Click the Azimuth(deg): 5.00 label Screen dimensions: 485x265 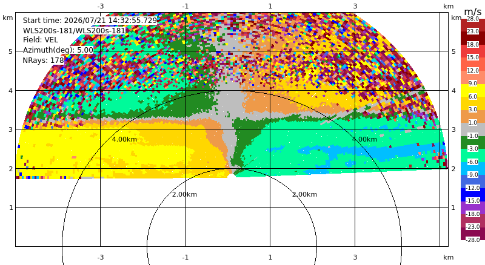click(x=58, y=50)
